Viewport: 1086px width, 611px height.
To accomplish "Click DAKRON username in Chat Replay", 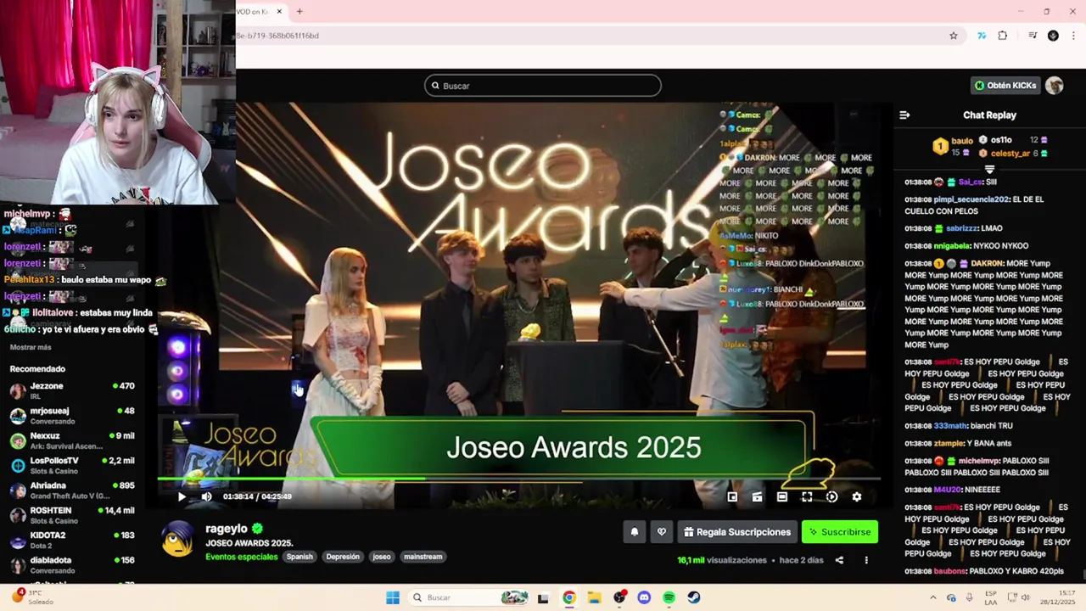I will point(988,264).
